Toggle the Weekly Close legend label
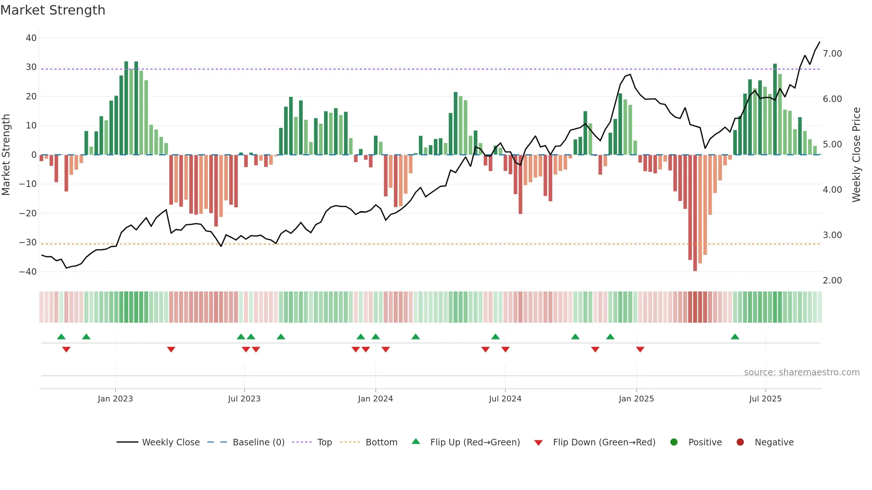Image resolution: width=872 pixels, height=490 pixels. (171, 442)
